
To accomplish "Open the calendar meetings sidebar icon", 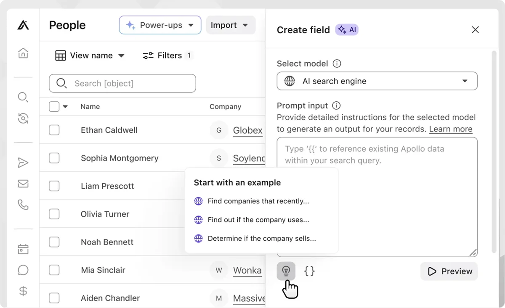I will pyautogui.click(x=23, y=249).
